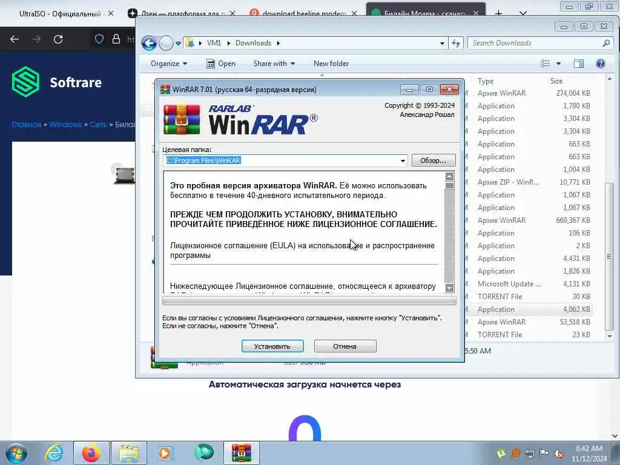Click browser back arrow
The image size is (620, 465).
[x=15, y=39]
